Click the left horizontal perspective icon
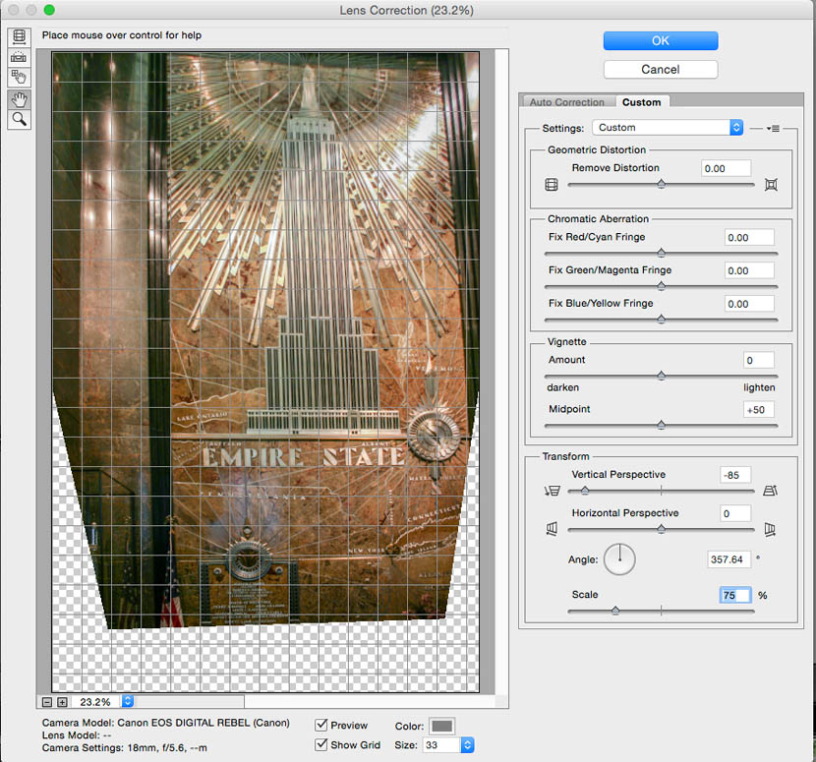Viewport: 816px width, 762px height. coord(552,529)
